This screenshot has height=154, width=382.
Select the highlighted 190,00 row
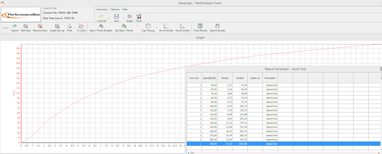click(283, 144)
